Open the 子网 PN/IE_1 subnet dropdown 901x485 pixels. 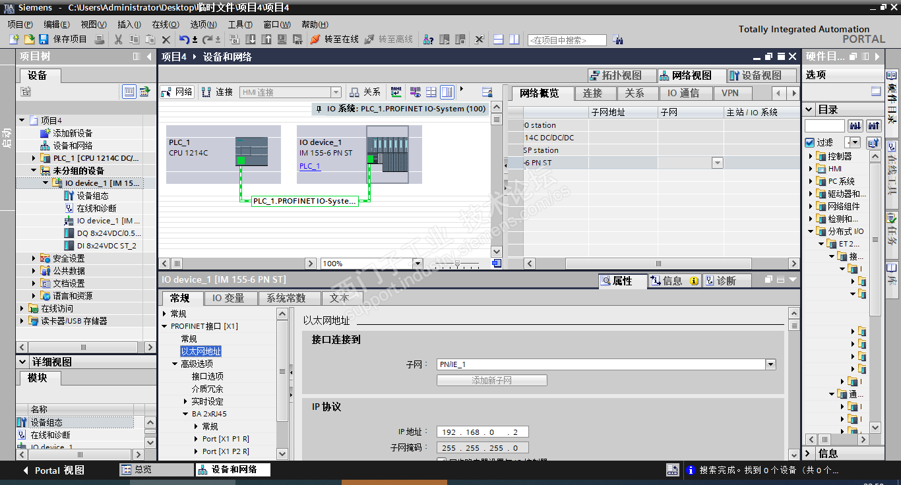pyautogui.click(x=770, y=364)
